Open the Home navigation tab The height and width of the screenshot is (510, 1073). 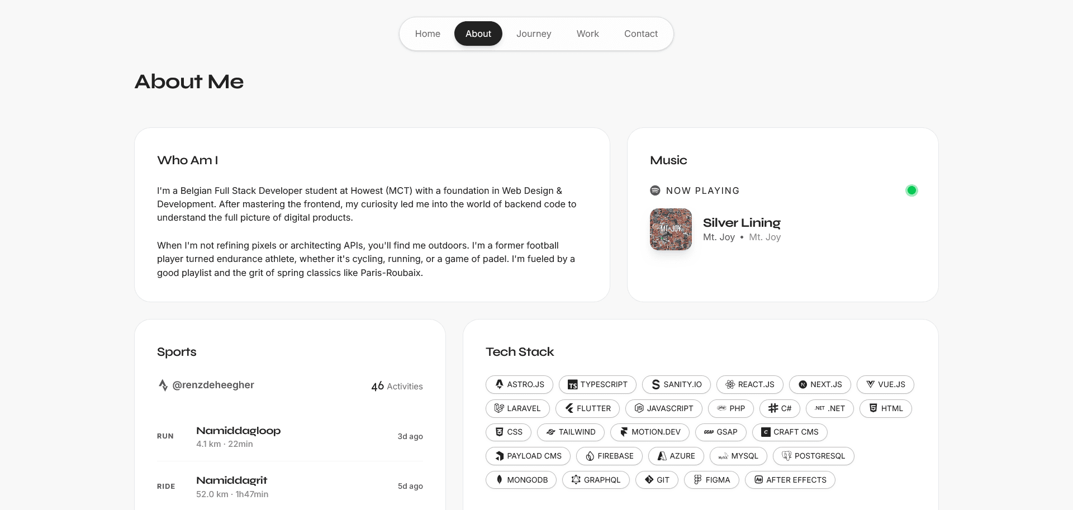(x=428, y=34)
